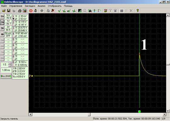
Task: Save the oscillogram with the floppy disk icon
Action: 9,11
